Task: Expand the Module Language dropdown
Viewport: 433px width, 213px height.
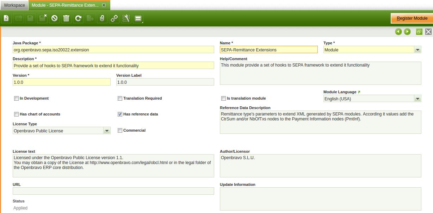Action: point(417,99)
